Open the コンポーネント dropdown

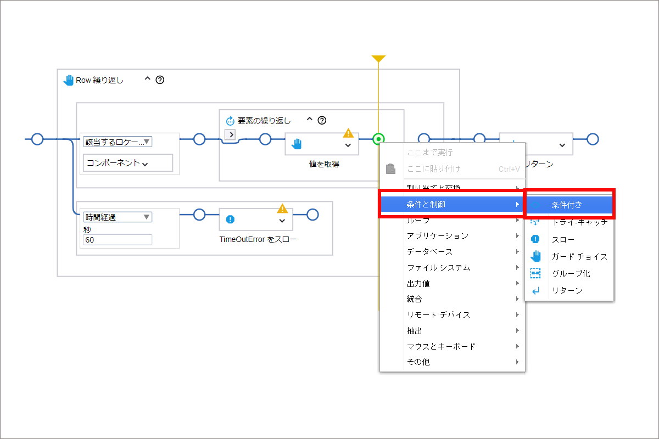[x=127, y=163]
